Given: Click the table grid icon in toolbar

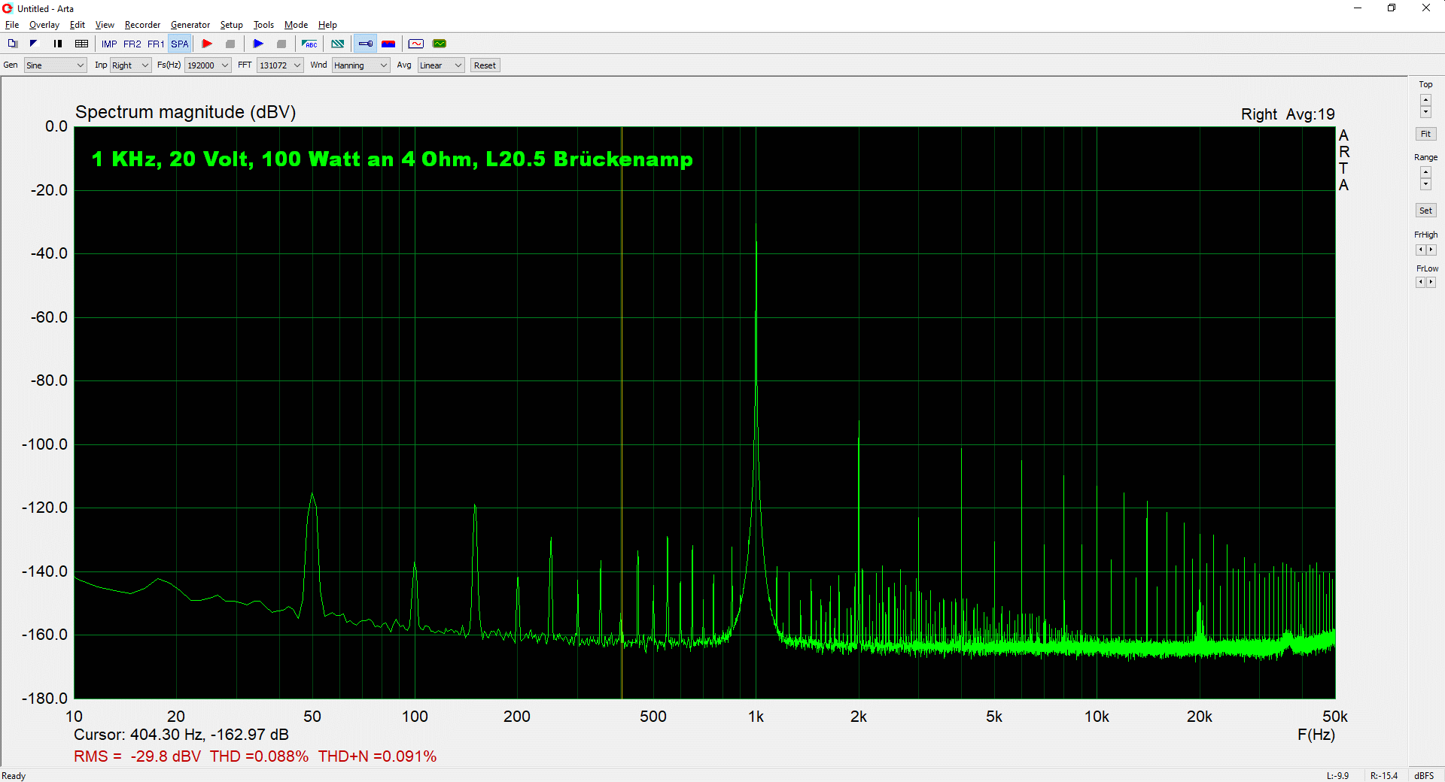Looking at the screenshot, I should tap(82, 44).
